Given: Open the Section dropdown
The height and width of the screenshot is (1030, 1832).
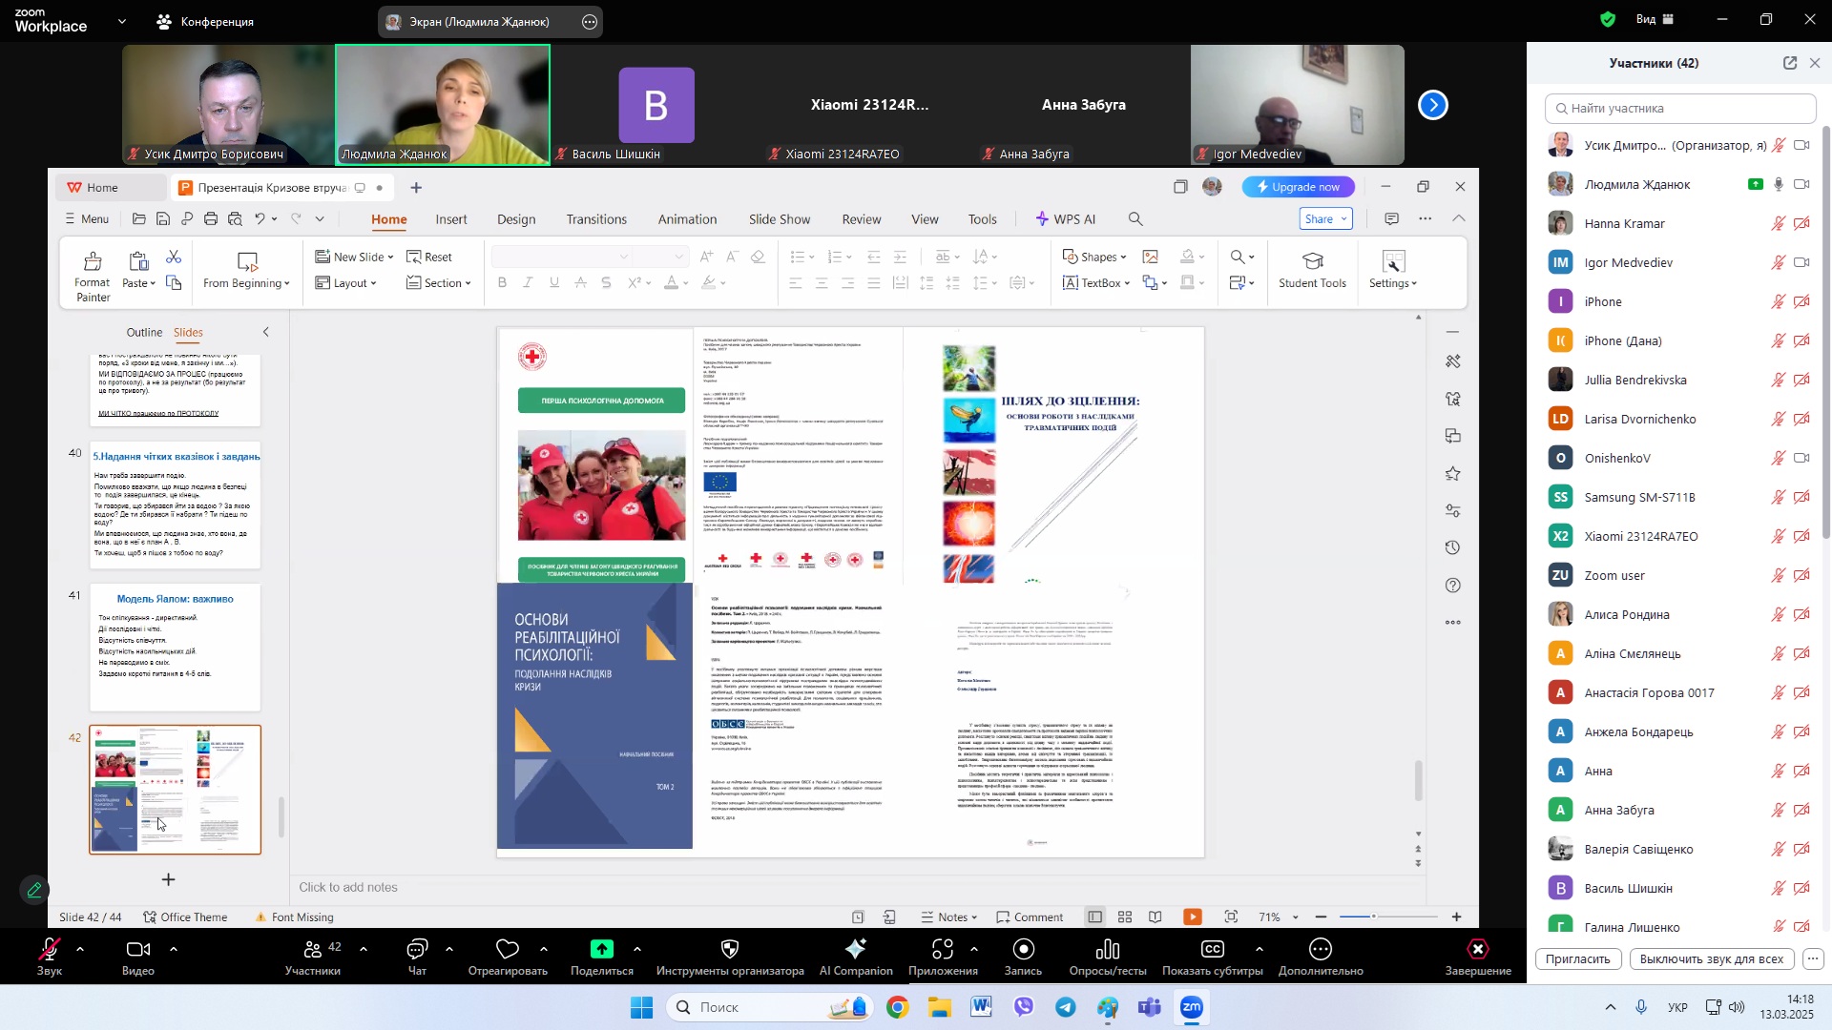Looking at the screenshot, I should pos(439,283).
